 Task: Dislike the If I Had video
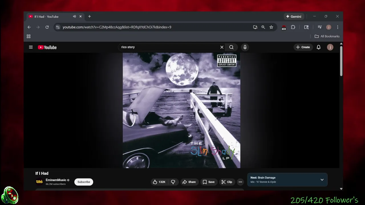[173, 182]
